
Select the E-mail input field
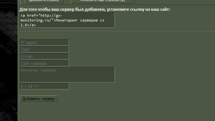click(44, 56)
